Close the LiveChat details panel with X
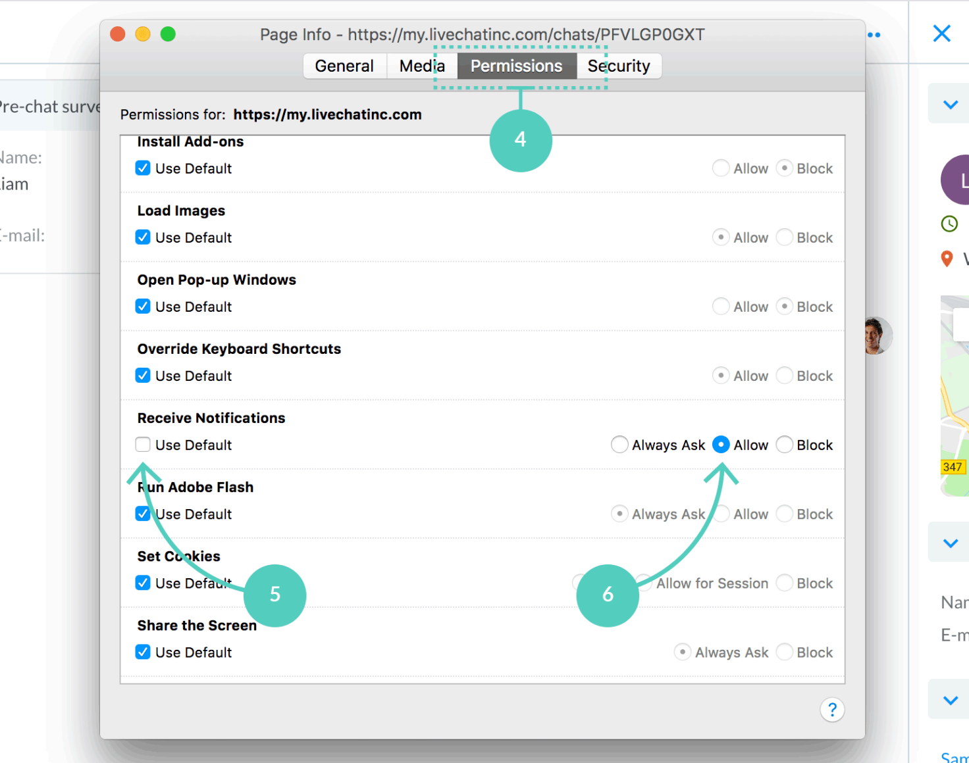Viewport: 969px width, 763px height. pyautogui.click(x=942, y=34)
